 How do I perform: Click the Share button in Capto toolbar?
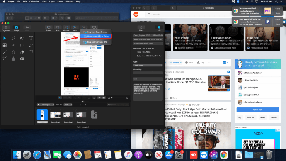point(141,28)
